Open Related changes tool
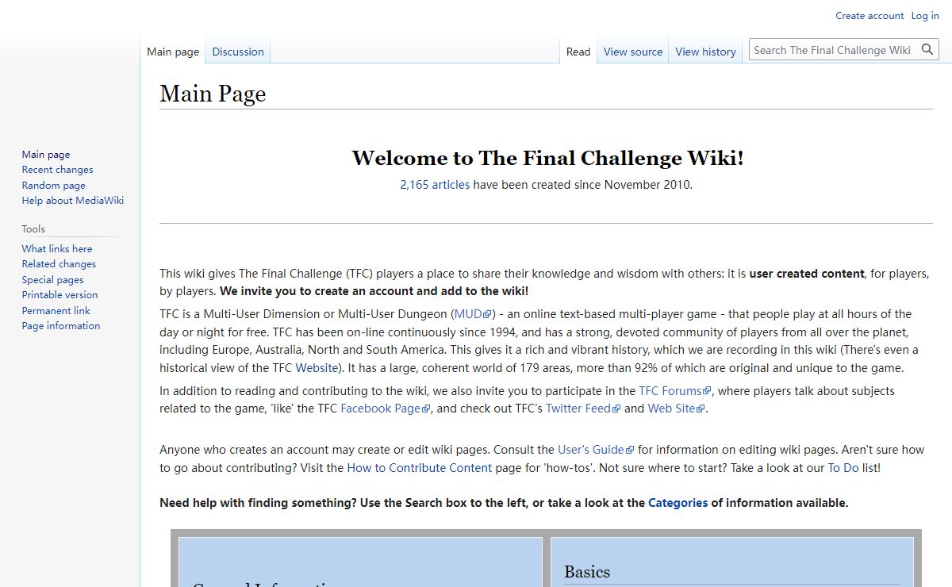The image size is (952, 587). click(x=59, y=264)
